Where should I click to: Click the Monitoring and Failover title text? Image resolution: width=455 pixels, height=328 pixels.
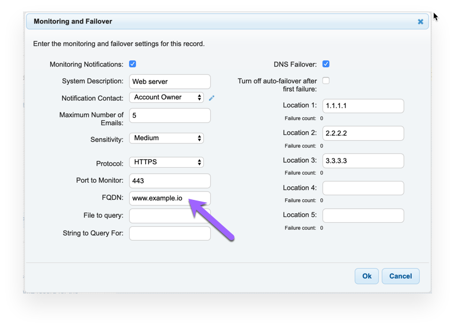(x=73, y=21)
